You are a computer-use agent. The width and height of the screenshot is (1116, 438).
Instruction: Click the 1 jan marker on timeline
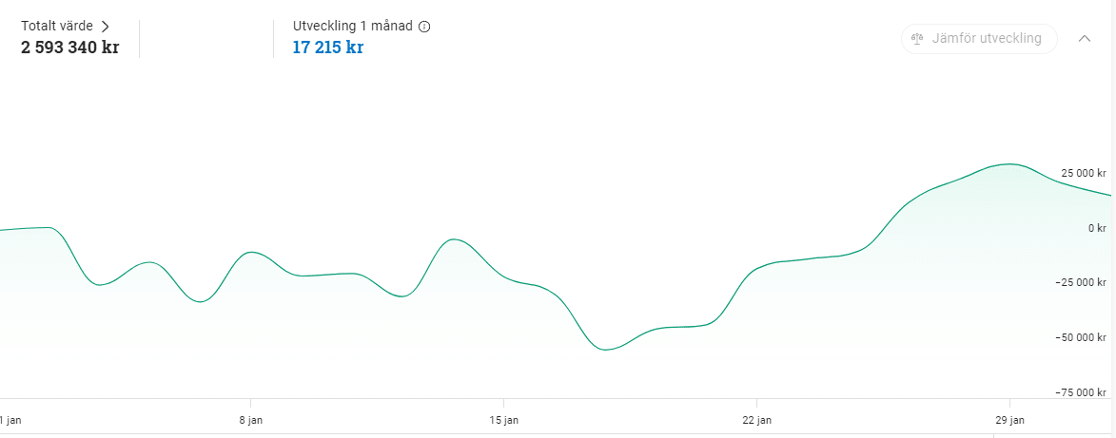pyautogui.click(x=10, y=420)
